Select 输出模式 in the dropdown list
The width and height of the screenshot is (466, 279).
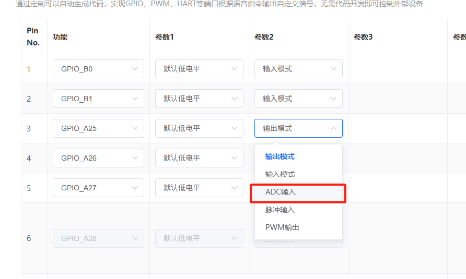(x=298, y=156)
